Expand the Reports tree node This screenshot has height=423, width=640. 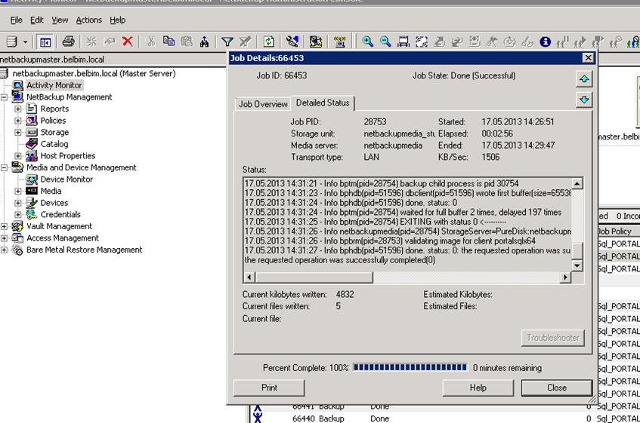(18, 109)
